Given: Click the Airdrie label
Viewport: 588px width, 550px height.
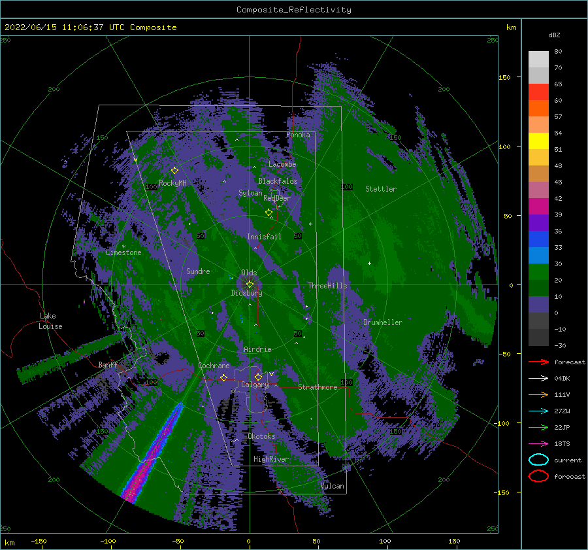Looking at the screenshot, I should (257, 349).
